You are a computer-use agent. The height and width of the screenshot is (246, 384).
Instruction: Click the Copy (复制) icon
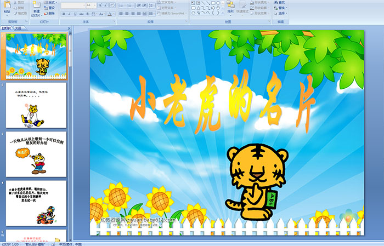[15, 8]
